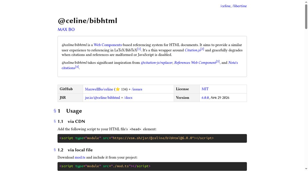Open the References Web Component link
308x171 pixels.
point(195,62)
